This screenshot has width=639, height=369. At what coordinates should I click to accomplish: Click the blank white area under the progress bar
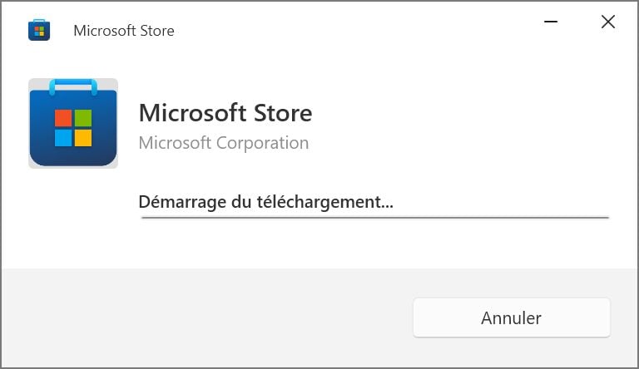tap(374, 245)
